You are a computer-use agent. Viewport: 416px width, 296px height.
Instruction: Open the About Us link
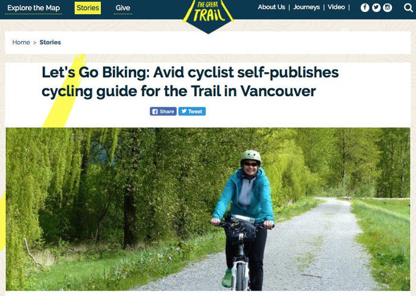272,7
